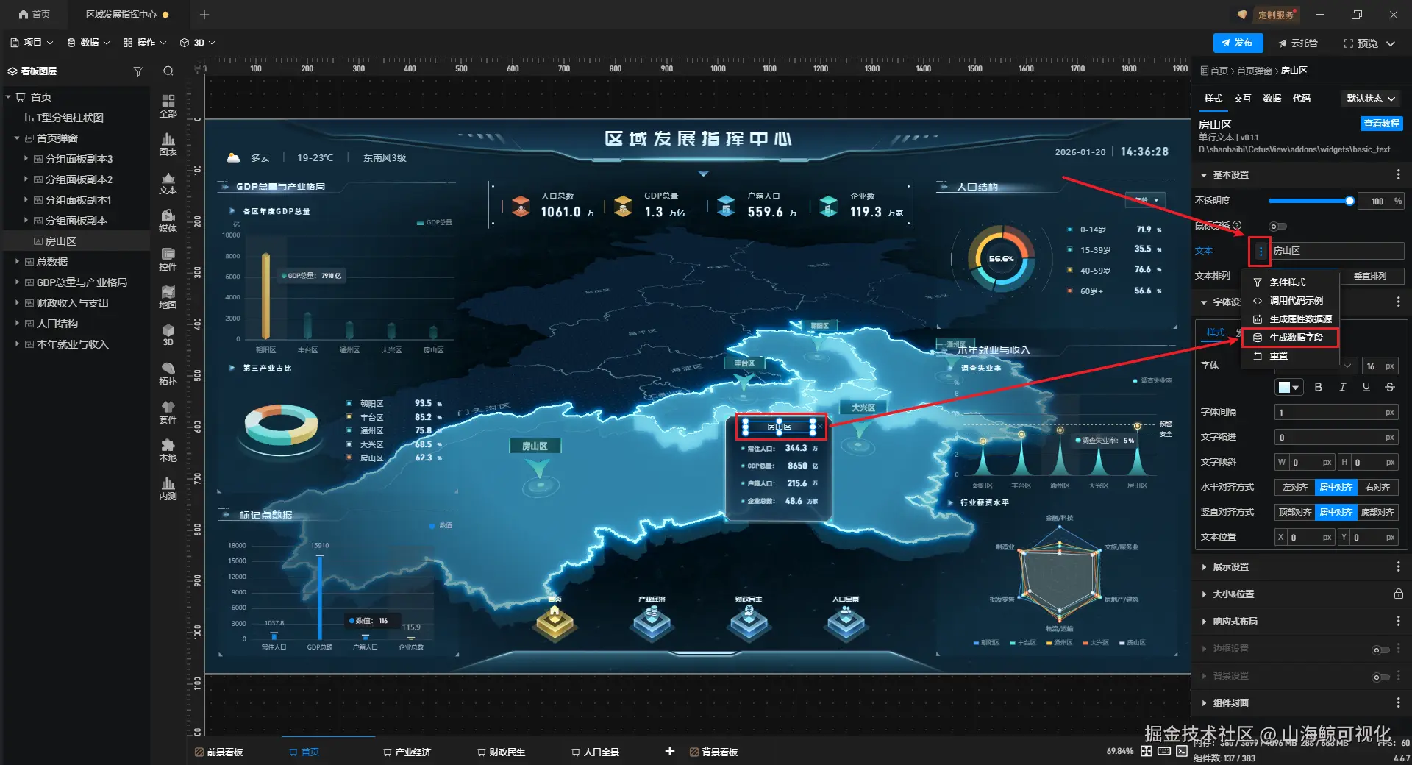1412x765 pixels.
Task: Select 底部对齐 vertical alignment
Action: coord(1377,512)
